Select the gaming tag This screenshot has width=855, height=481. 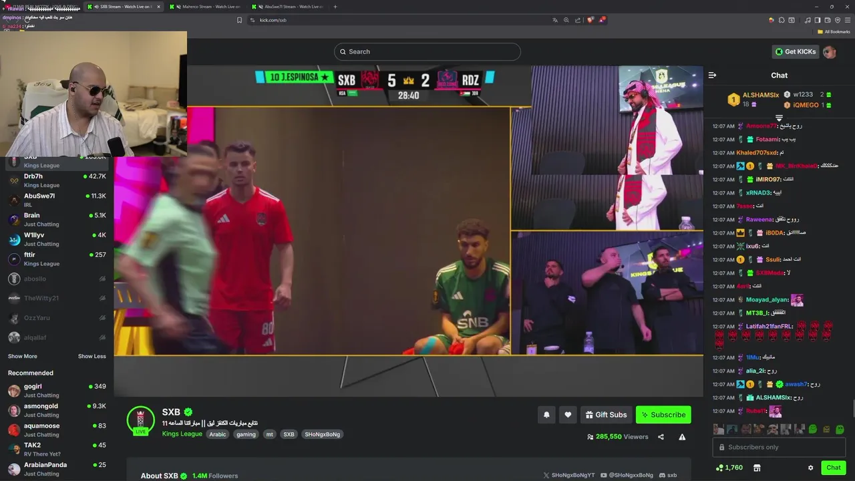[x=246, y=434]
